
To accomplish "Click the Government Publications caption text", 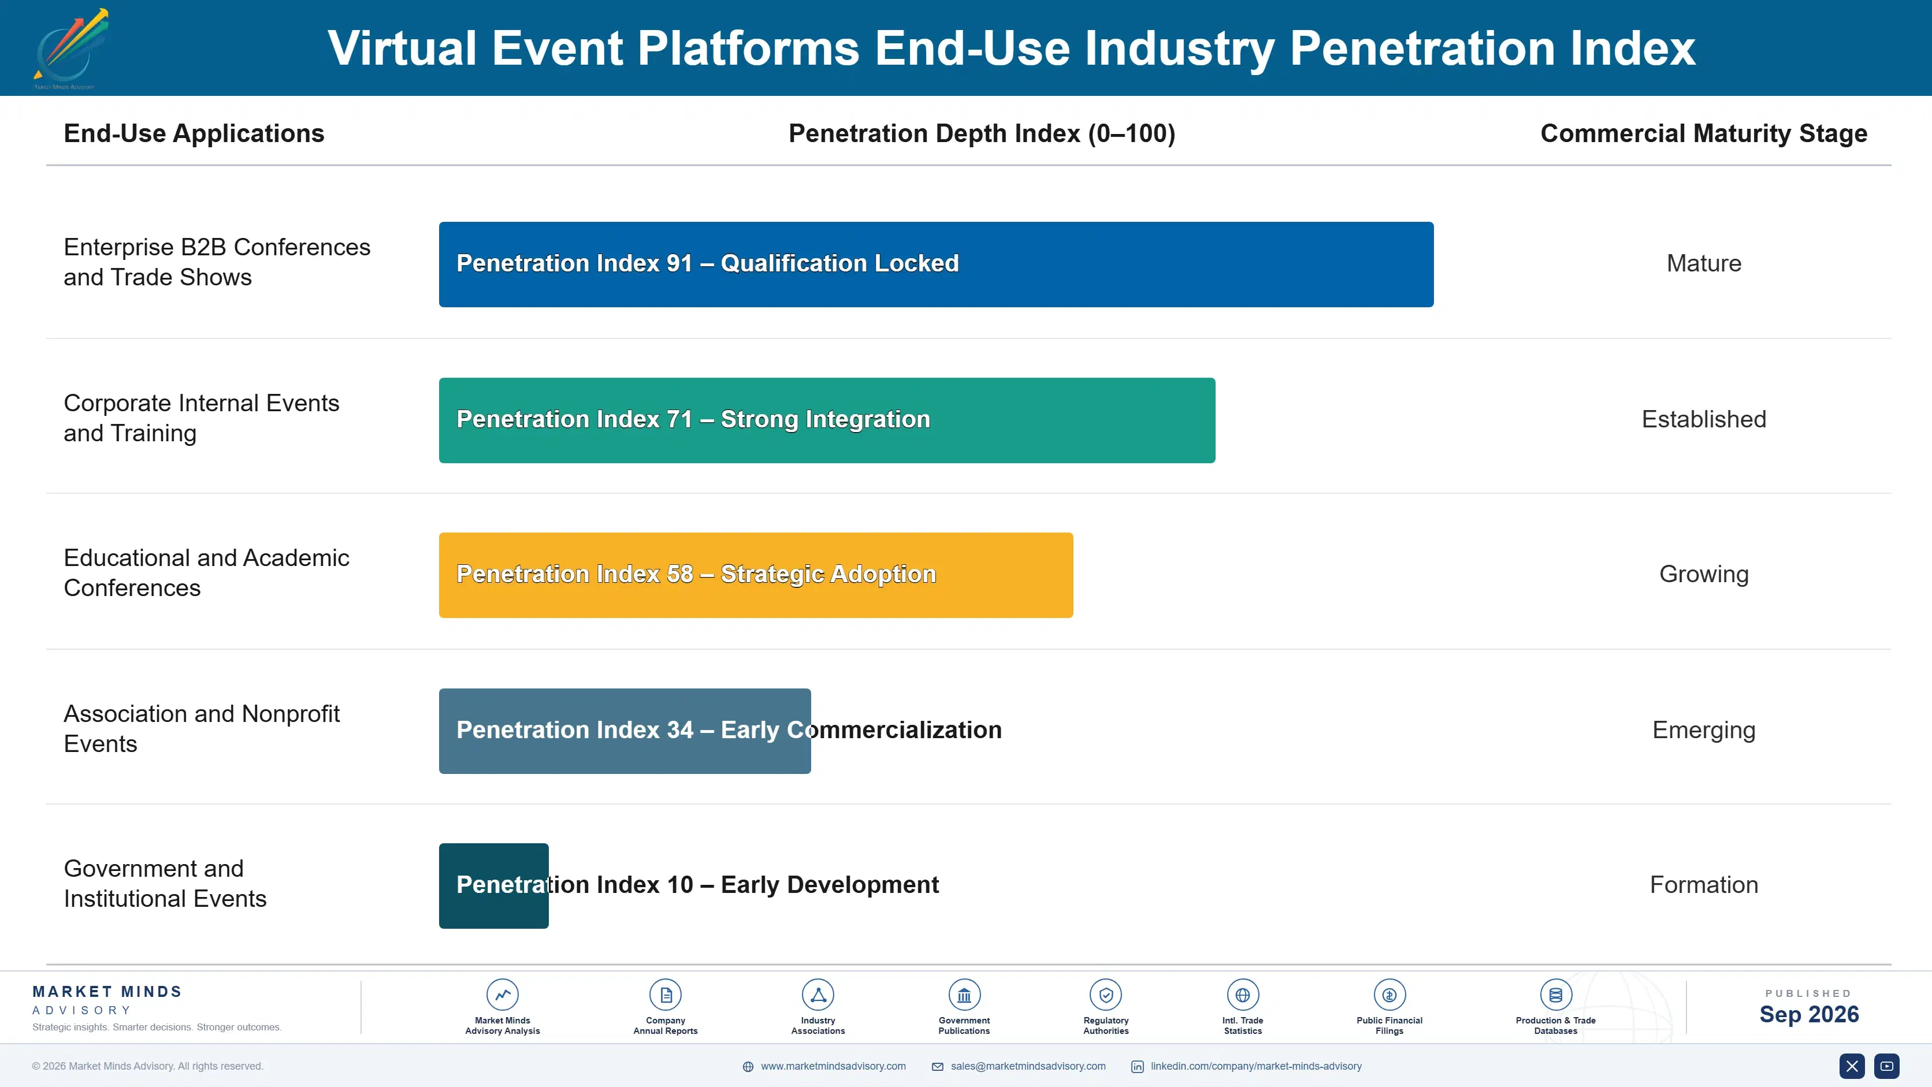I will 964,1026.
